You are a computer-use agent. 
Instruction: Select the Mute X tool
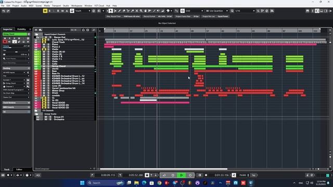pos(137,11)
